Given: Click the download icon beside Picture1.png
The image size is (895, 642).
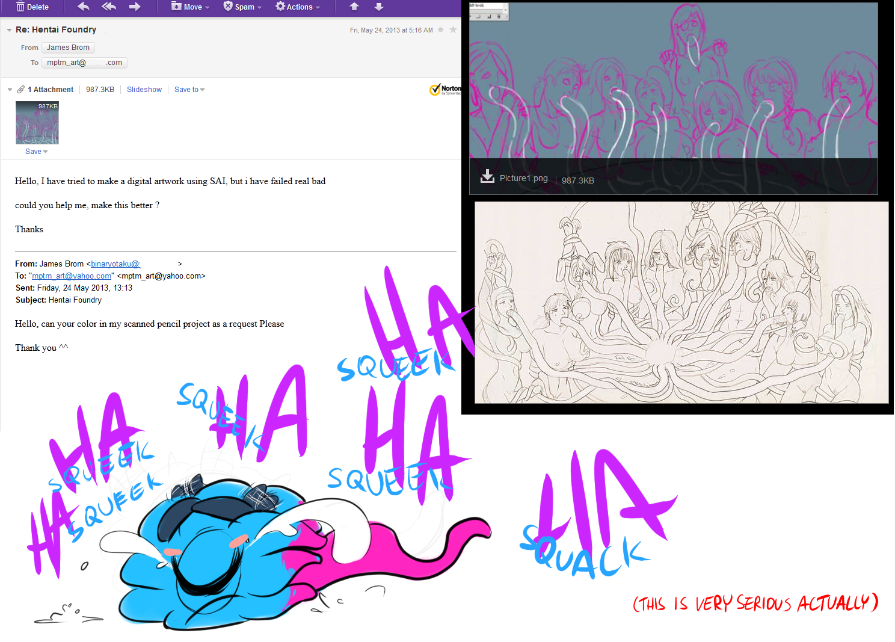Looking at the screenshot, I should tap(487, 177).
